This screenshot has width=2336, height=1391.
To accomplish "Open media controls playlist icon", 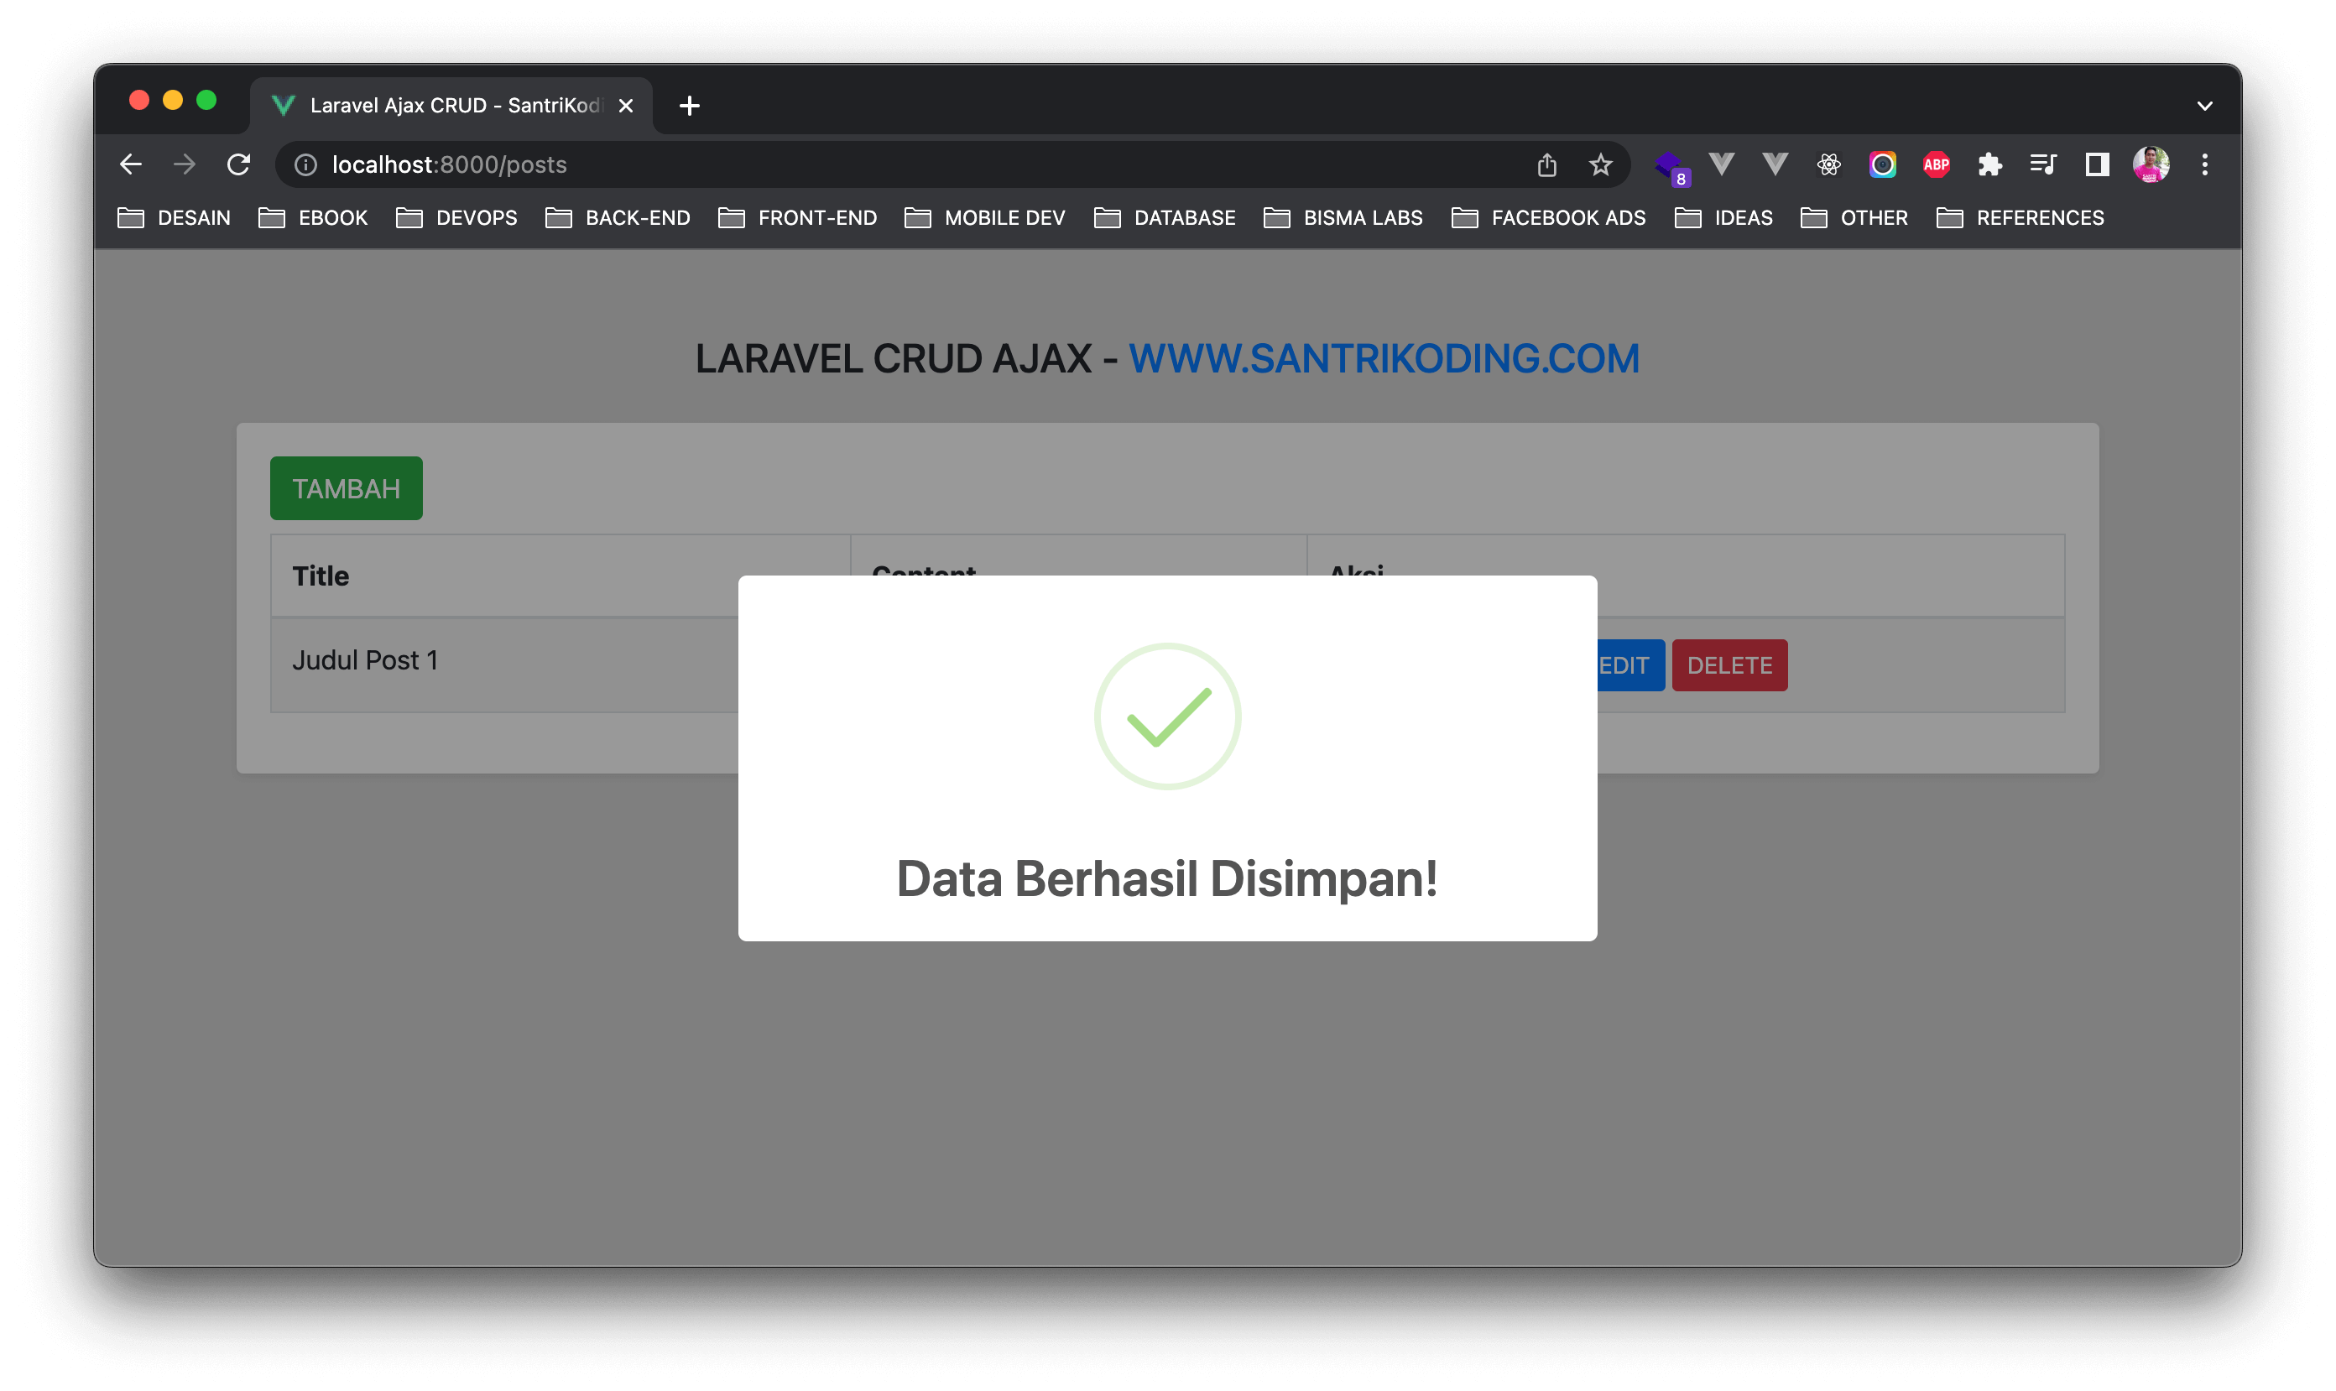I will click(2042, 165).
